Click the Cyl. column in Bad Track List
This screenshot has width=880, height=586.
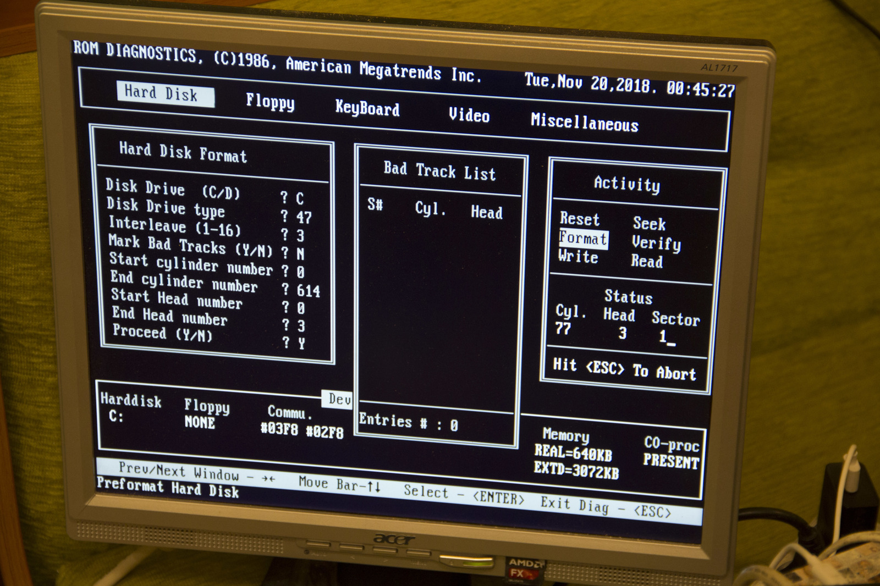point(430,209)
